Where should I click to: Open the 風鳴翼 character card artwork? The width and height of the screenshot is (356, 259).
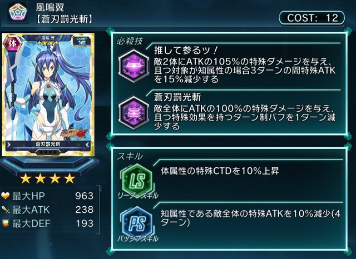[x=48, y=94]
